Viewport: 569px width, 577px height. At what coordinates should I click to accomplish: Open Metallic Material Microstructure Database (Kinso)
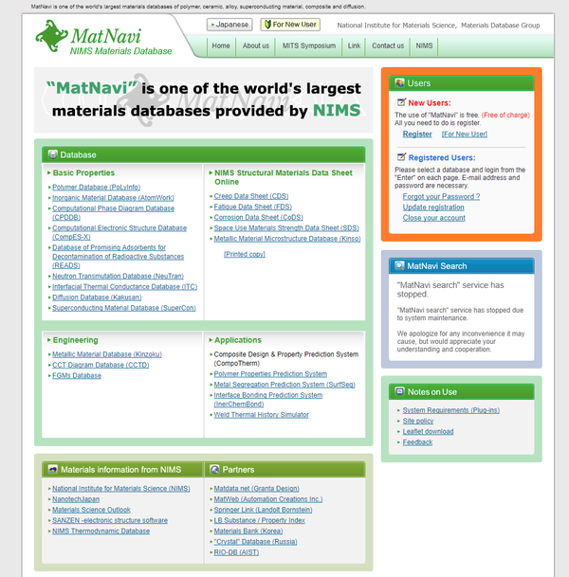click(287, 239)
